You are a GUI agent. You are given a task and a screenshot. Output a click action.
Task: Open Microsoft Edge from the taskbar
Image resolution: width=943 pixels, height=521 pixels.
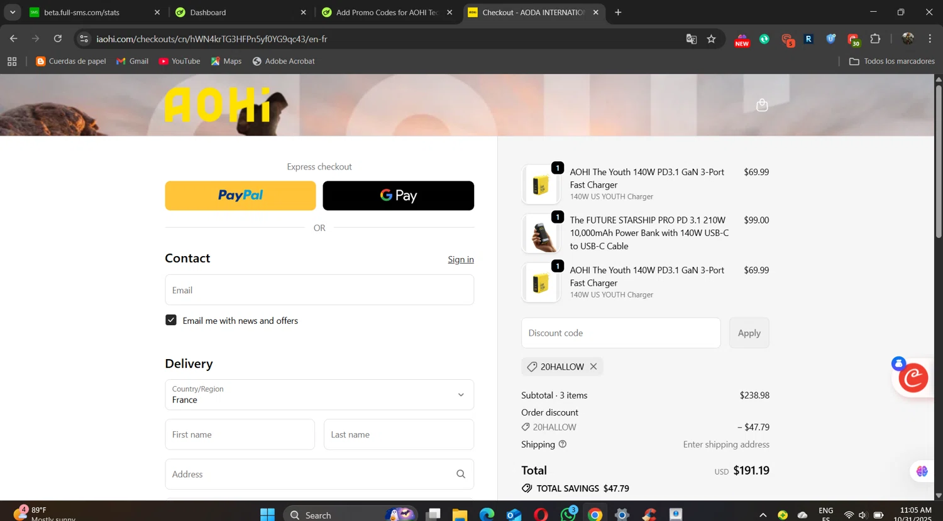[x=487, y=515]
